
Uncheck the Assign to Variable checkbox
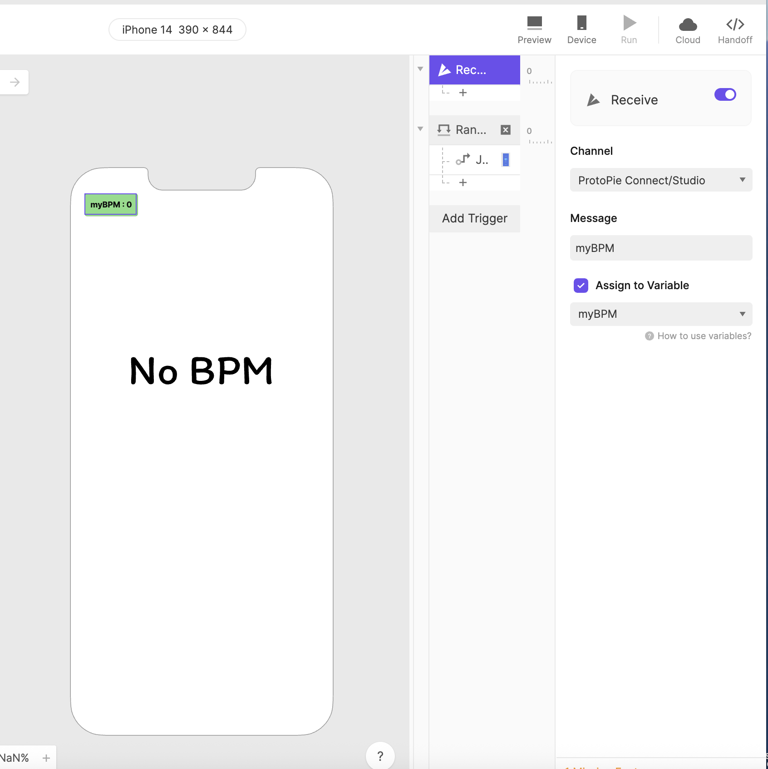click(581, 285)
